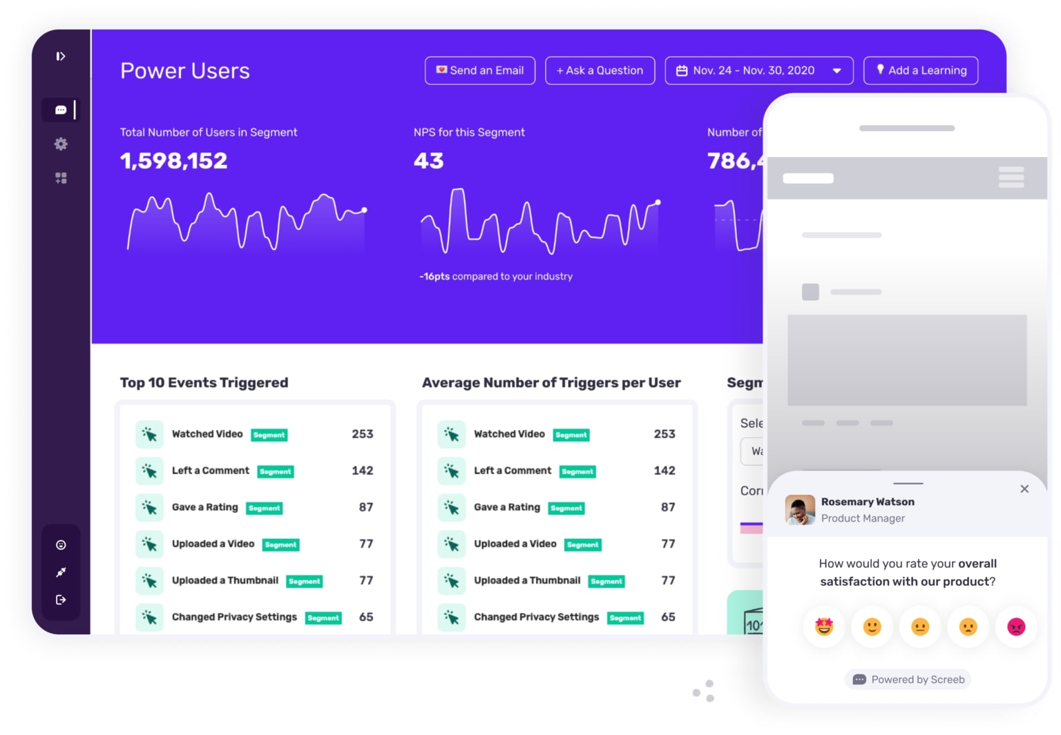Screen dimensions: 1061x735
Task: Open the Nov. 24 - Nov. 30 date dropdown
Action: tap(759, 70)
